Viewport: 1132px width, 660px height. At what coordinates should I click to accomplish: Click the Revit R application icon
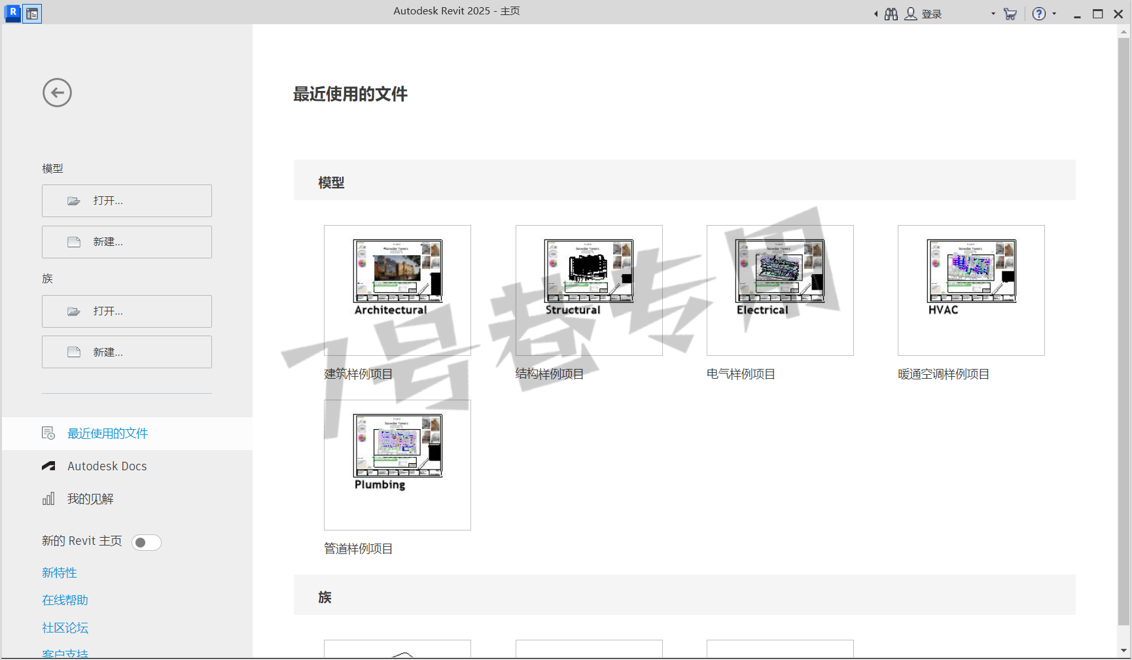point(12,13)
